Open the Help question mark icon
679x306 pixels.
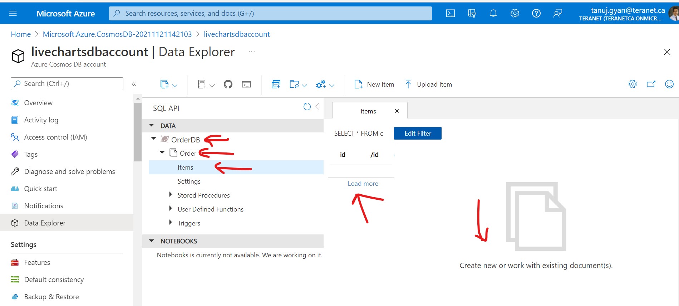(x=536, y=13)
